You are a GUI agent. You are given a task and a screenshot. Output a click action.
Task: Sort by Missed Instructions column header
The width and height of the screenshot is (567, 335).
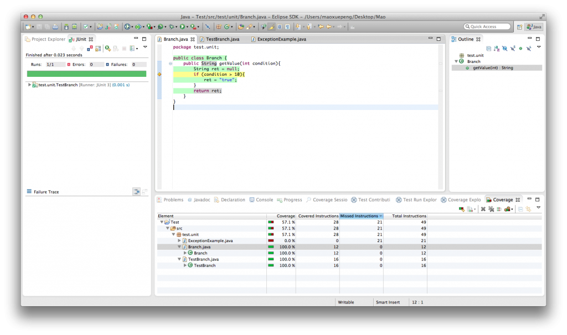361,216
